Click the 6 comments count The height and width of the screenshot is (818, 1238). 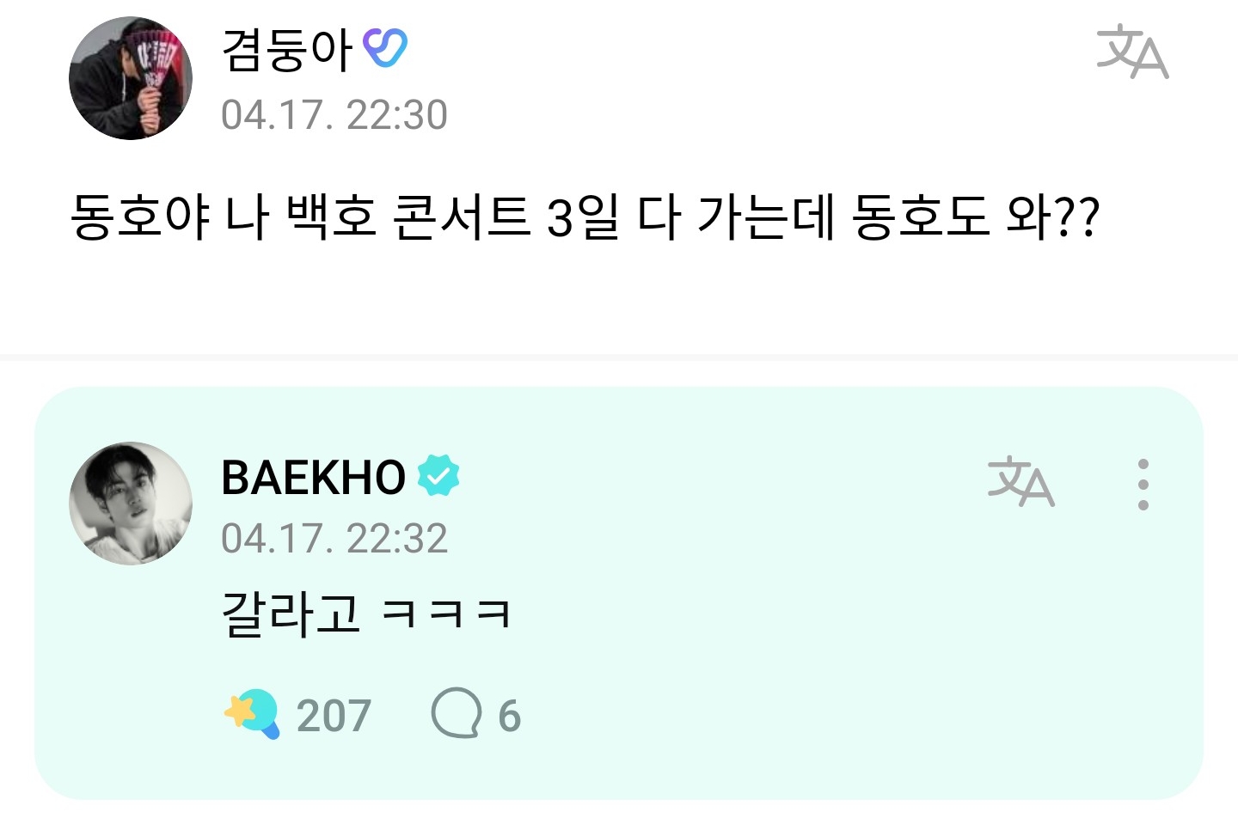510,716
